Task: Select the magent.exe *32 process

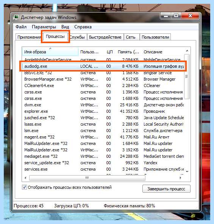Action: click(103, 137)
